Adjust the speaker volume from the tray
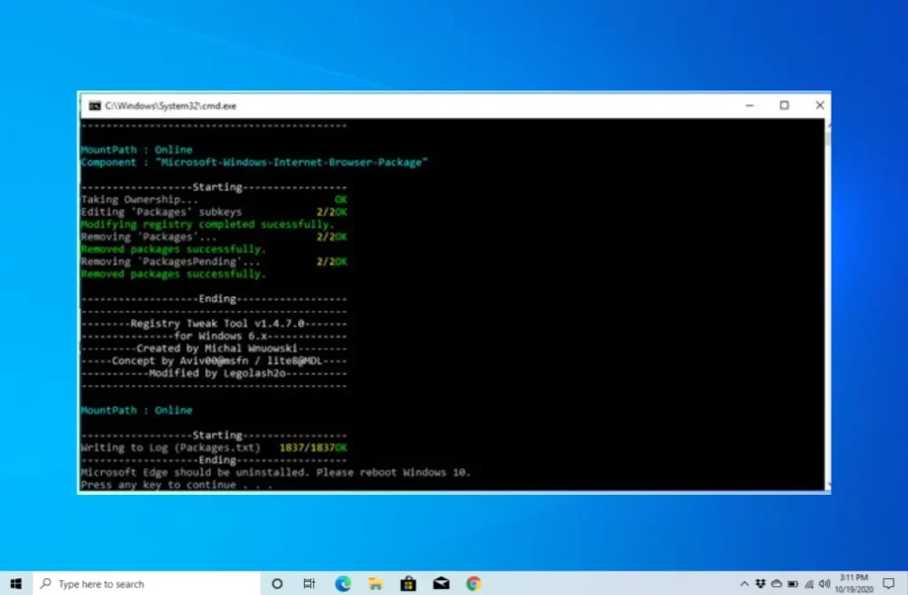908x595 pixels. 825,583
